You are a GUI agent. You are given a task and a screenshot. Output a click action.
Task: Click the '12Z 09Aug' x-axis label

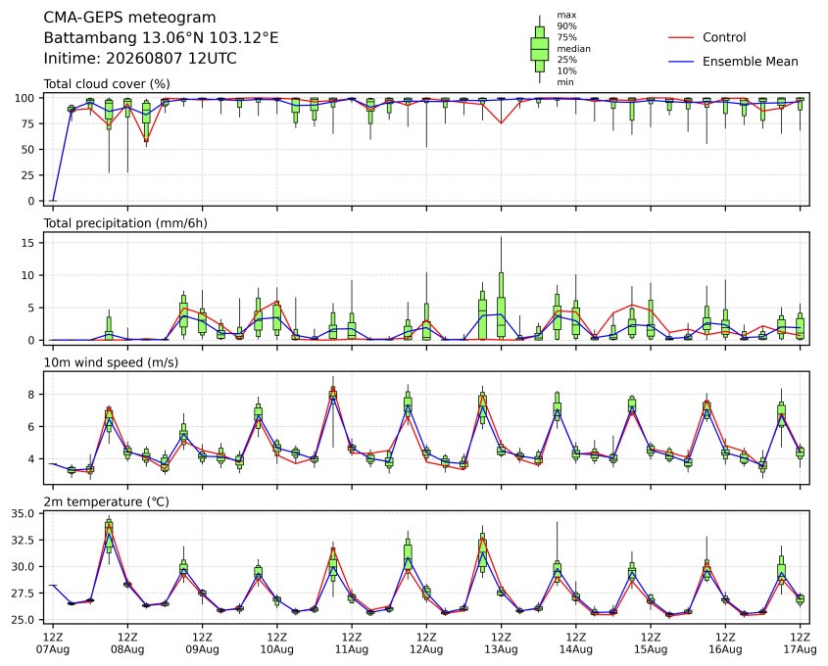tap(202, 642)
